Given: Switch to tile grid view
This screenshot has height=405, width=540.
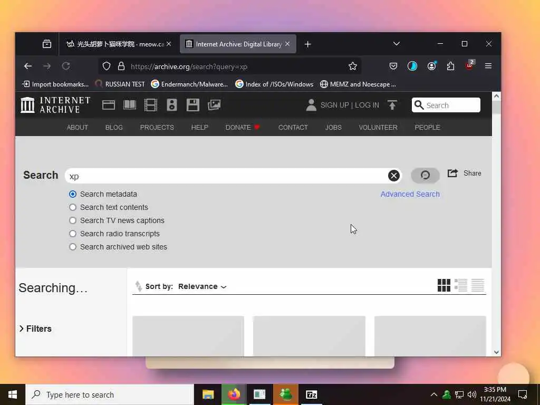Looking at the screenshot, I should tap(444, 285).
